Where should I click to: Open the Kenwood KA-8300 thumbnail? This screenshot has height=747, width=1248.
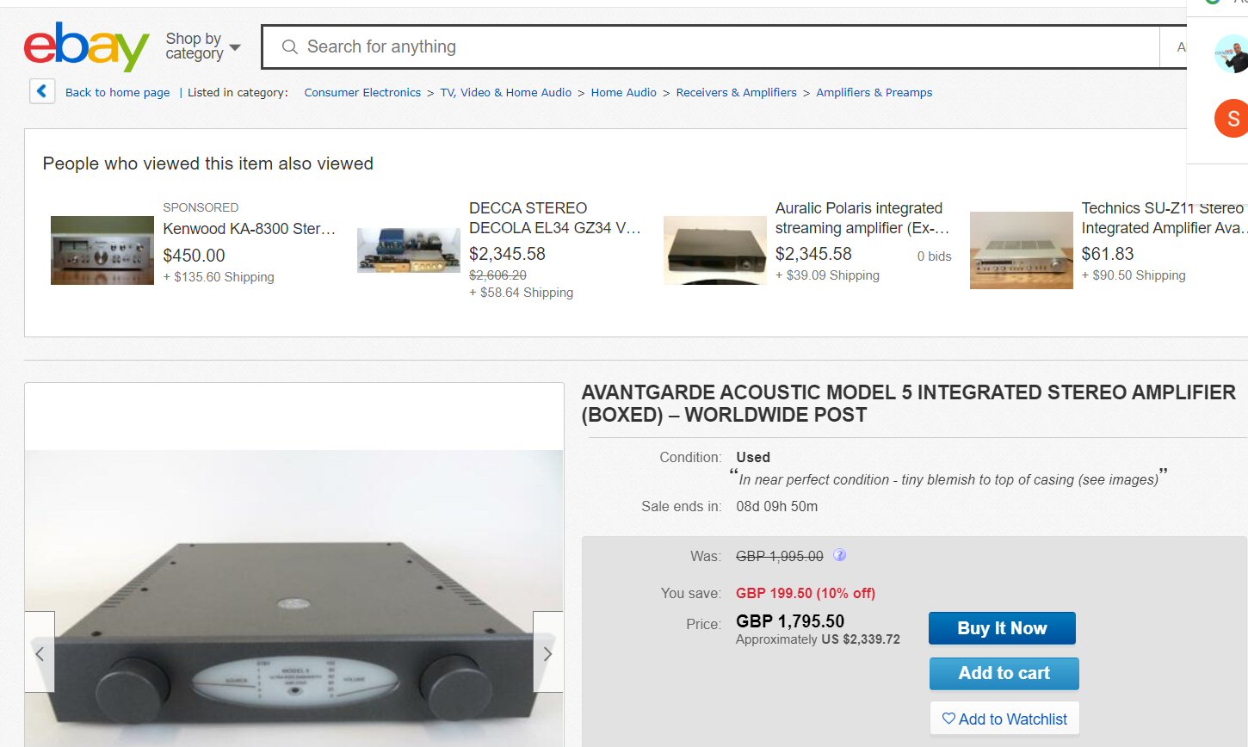coord(102,250)
